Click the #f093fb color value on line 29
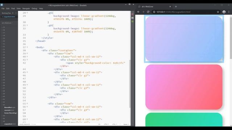The image size is (232, 130). (x=59, y=19)
